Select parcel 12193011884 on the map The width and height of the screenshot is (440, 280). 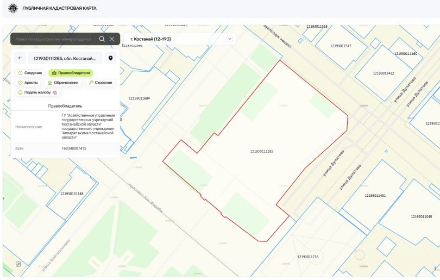(x=139, y=98)
